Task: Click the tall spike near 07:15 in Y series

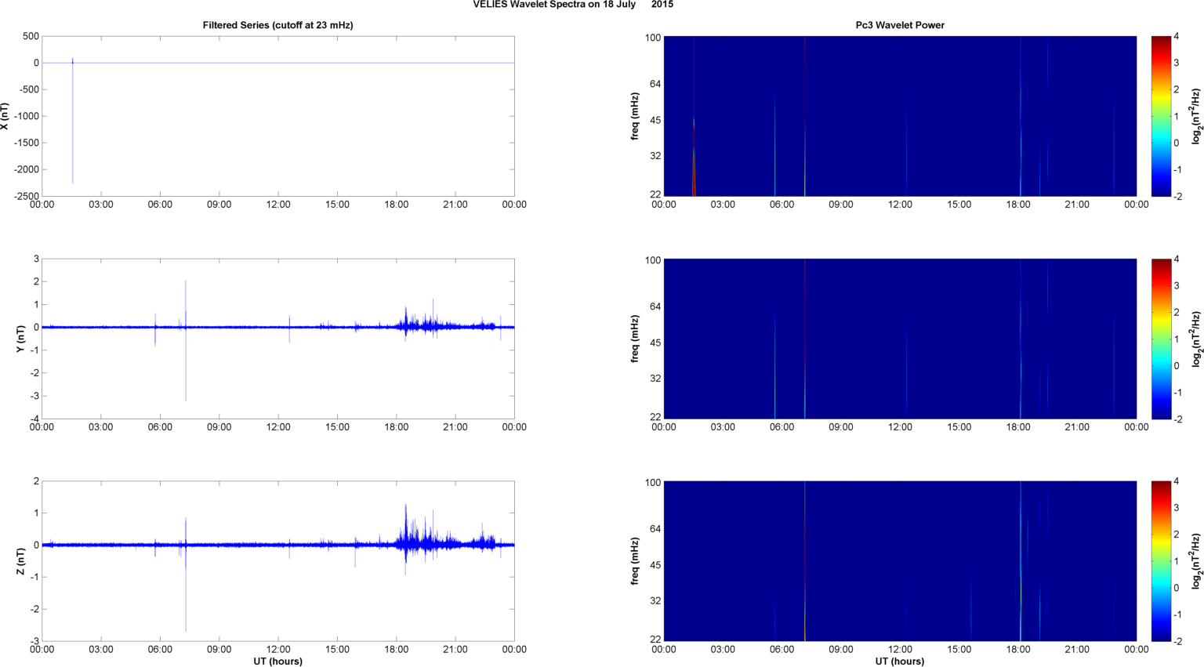Action: 186,341
